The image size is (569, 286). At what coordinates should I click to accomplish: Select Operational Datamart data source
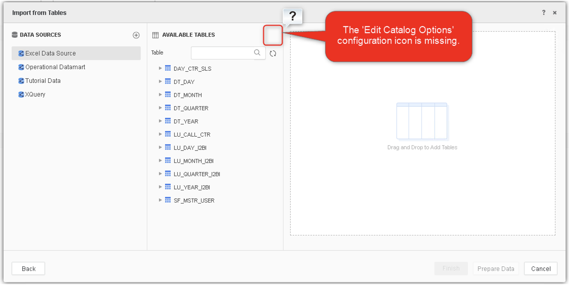click(x=55, y=67)
